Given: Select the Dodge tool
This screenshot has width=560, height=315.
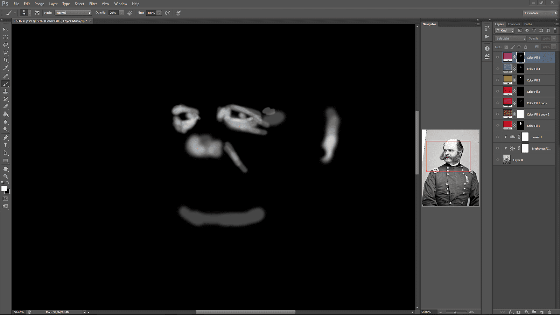Looking at the screenshot, I should click(6, 129).
